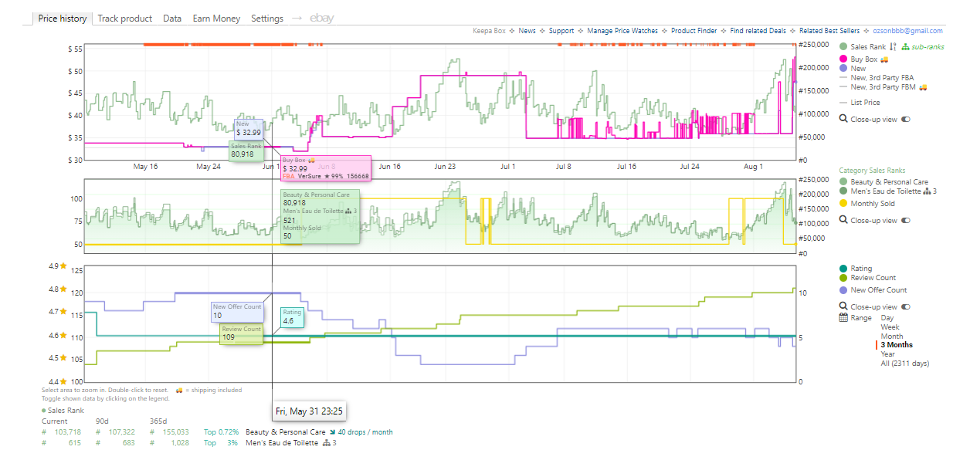This screenshot has width=970, height=450.
Task: Click the sub-ranks label text
Action: 928,47
